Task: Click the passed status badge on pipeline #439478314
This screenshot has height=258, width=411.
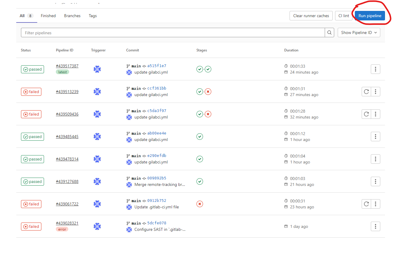Action: click(33, 159)
